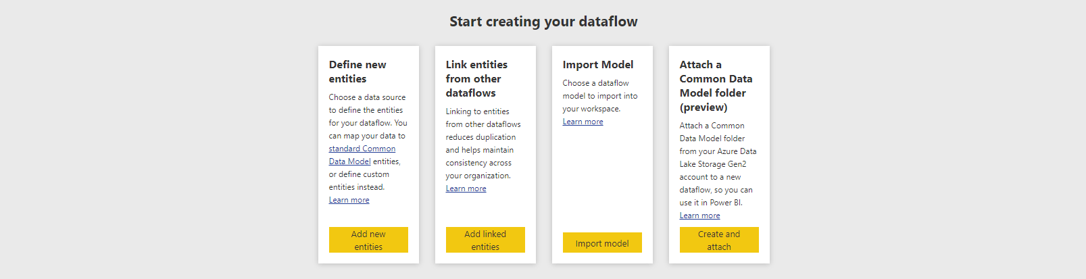This screenshot has height=279, width=1086.
Task: Click the Add new entities button
Action: click(368, 240)
